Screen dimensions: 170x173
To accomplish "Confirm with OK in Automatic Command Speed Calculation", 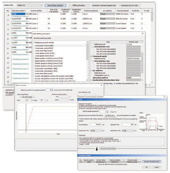I will point(146,167).
